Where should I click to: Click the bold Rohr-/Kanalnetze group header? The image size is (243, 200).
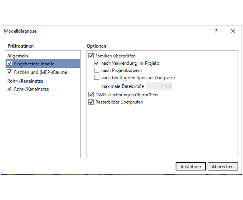[25, 81]
